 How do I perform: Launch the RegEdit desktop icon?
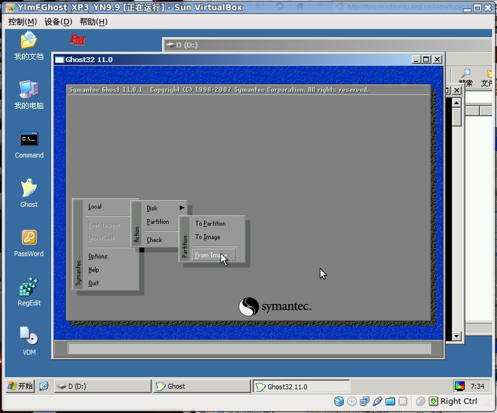pos(29,292)
